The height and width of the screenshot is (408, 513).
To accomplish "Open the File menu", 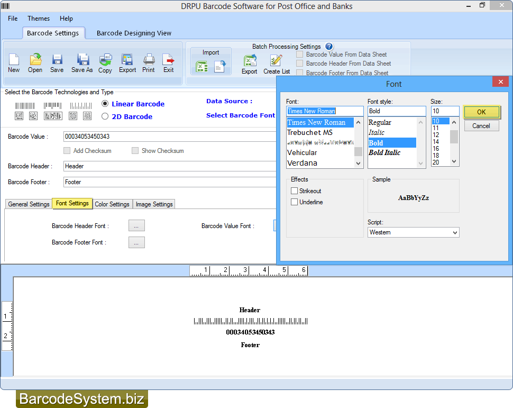I will click(13, 19).
